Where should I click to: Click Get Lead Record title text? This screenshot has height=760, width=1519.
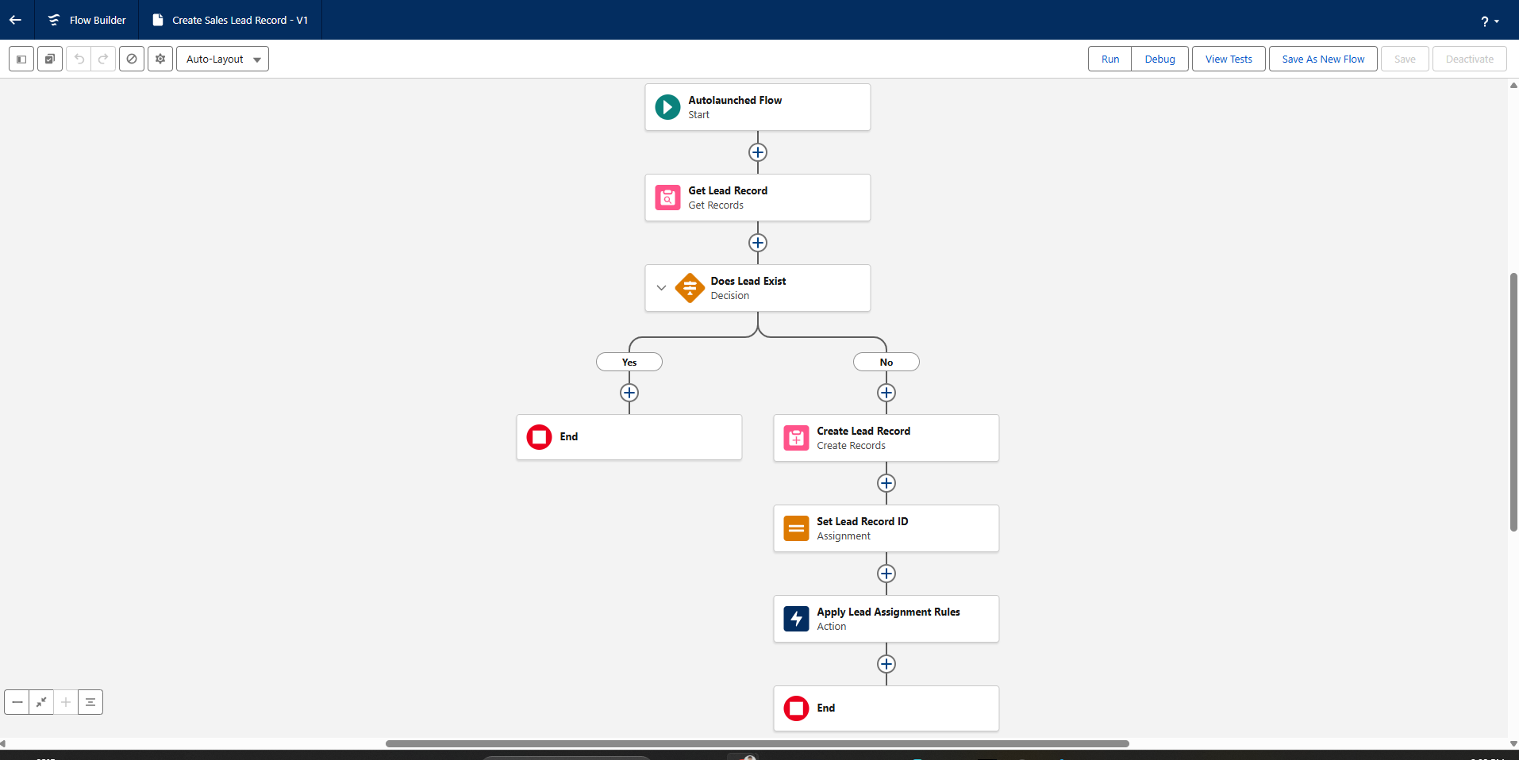click(728, 190)
